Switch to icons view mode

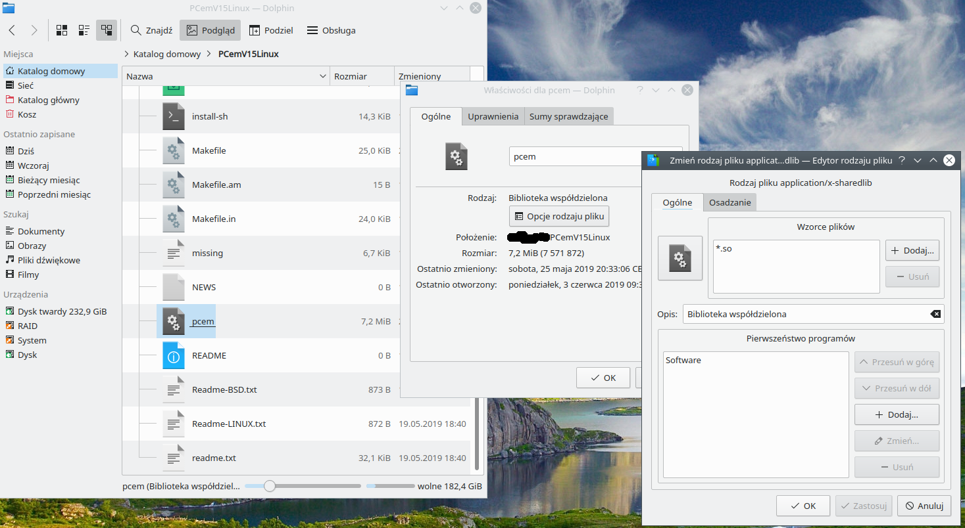coord(62,30)
